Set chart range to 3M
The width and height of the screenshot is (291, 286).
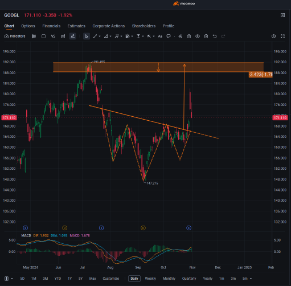(x=46, y=279)
